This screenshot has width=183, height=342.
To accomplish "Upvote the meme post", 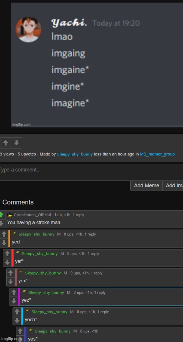I will pyautogui.click(x=5, y=143).
